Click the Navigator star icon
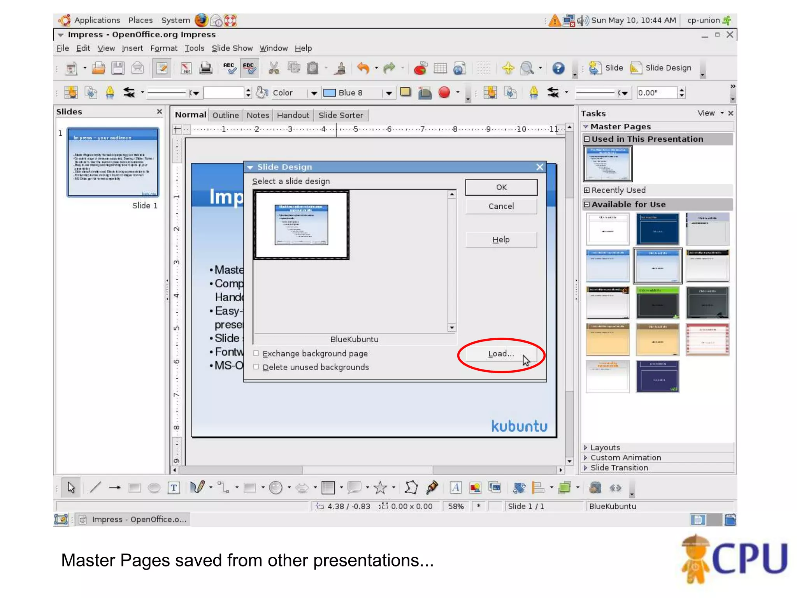This screenshot has height=598, width=797. [x=507, y=68]
